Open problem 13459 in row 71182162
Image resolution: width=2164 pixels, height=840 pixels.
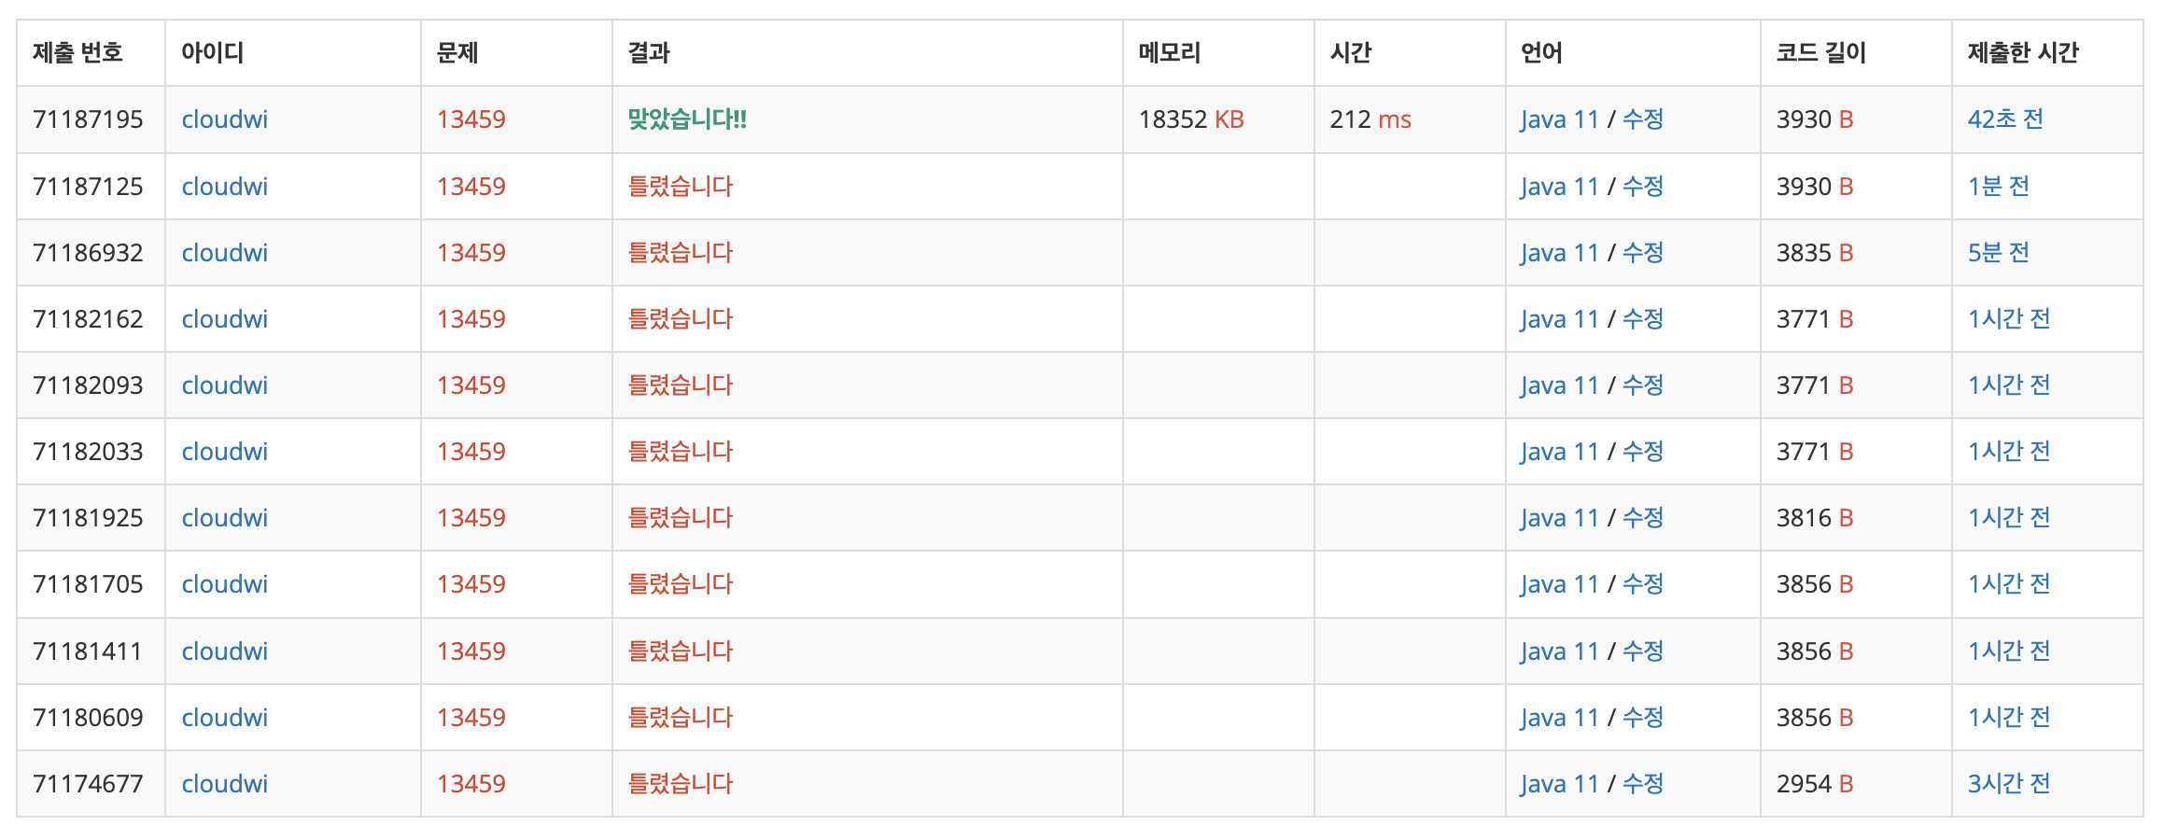(471, 319)
